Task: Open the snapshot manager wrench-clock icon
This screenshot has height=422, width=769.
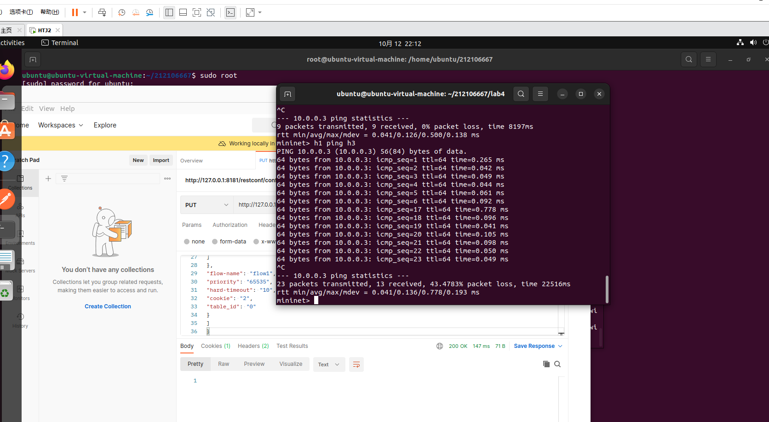Action: 149,12
